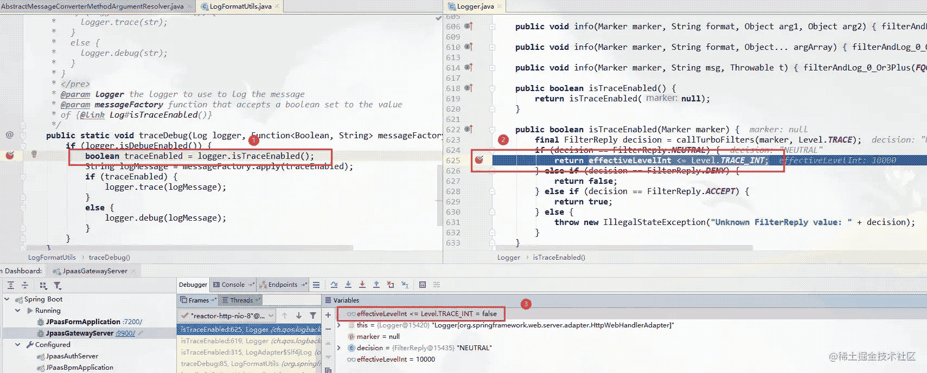Click the Force Step Into icon

pyautogui.click(x=362, y=285)
